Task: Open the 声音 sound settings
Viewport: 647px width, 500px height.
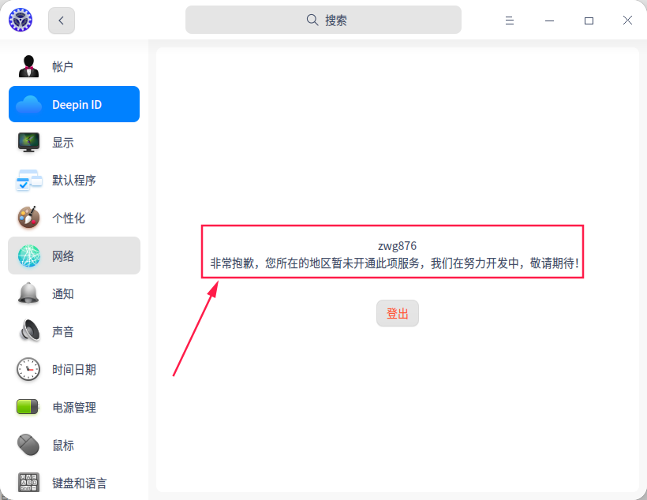Action: 74,331
